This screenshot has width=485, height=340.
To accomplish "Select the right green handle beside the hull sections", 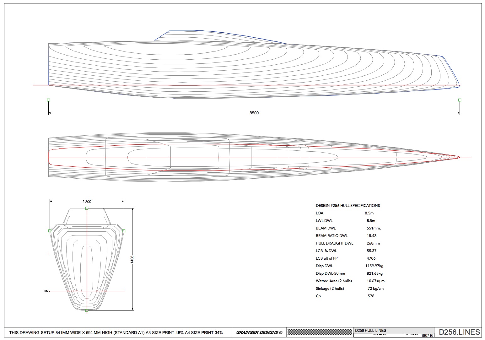I will 124,230.
